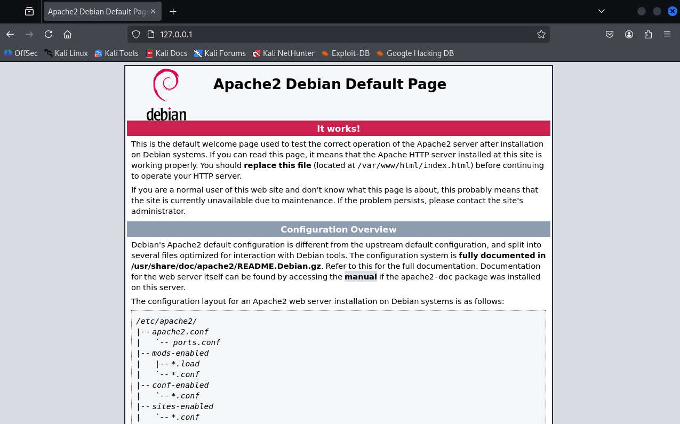Open the Extensions puzzle icon

(648, 34)
